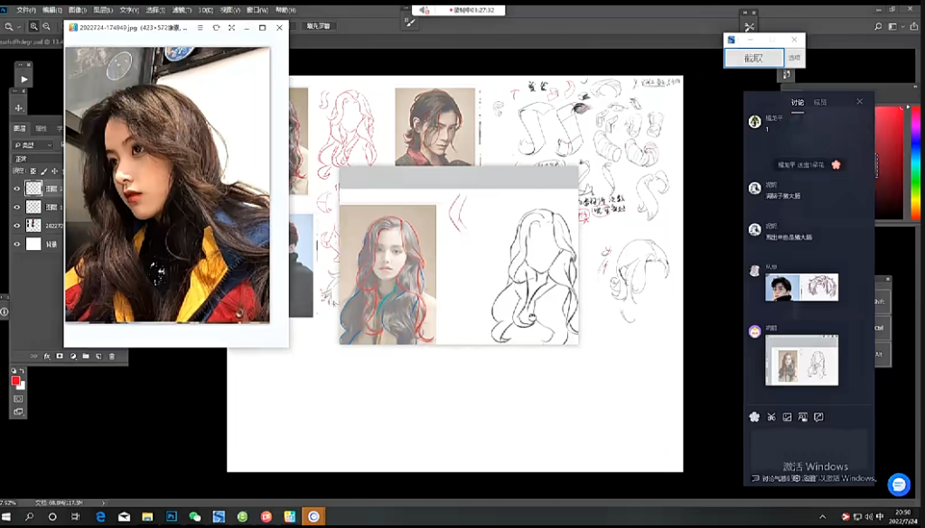The height and width of the screenshot is (528, 925).
Task: Hide the 背景 layer using its eye icon
Action: [16, 244]
